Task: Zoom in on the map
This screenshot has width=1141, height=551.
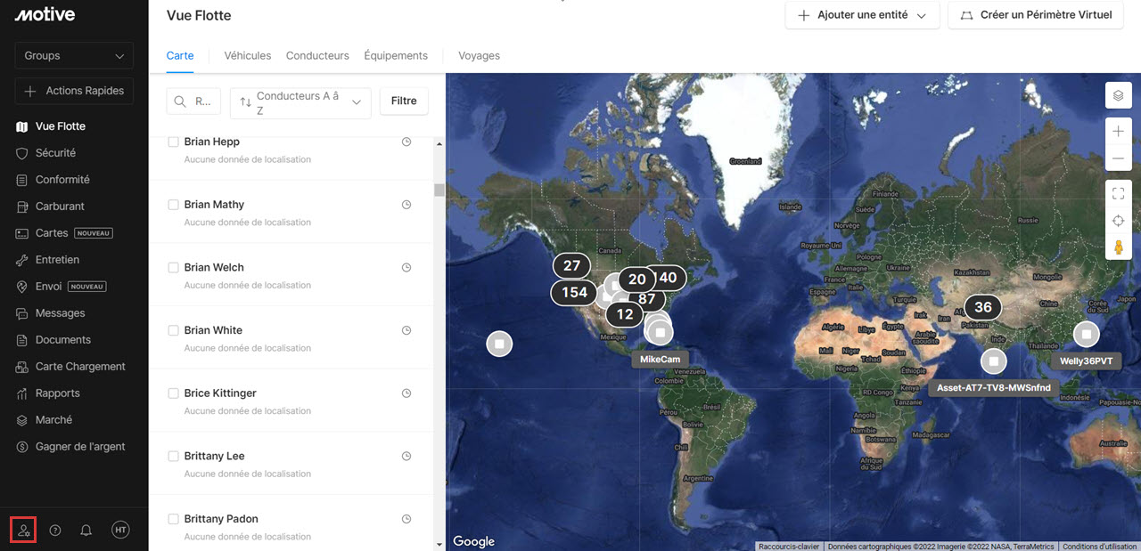Action: [1118, 132]
